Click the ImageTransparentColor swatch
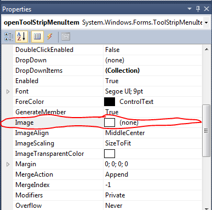This screenshot has height=210, width=212. pyautogui.click(x=110, y=154)
